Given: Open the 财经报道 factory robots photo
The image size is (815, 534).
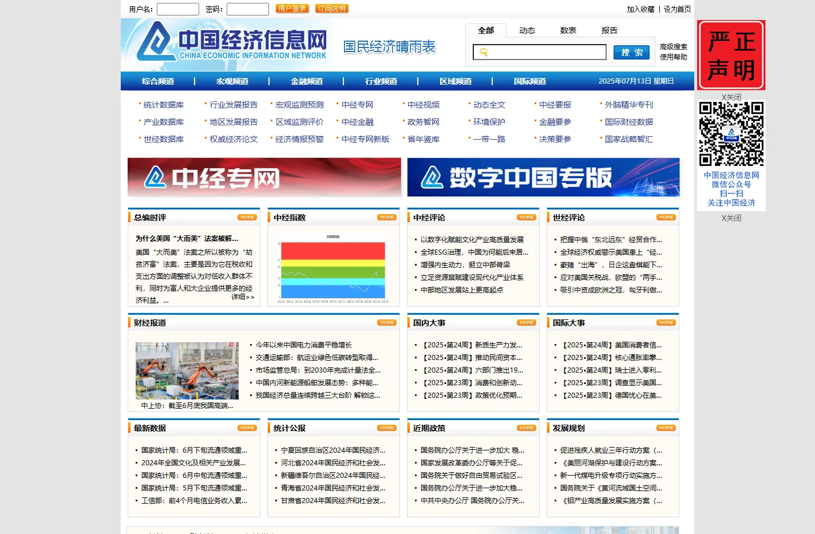Looking at the screenshot, I should (187, 371).
